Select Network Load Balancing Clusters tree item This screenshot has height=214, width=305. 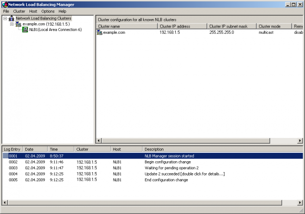[43, 19]
